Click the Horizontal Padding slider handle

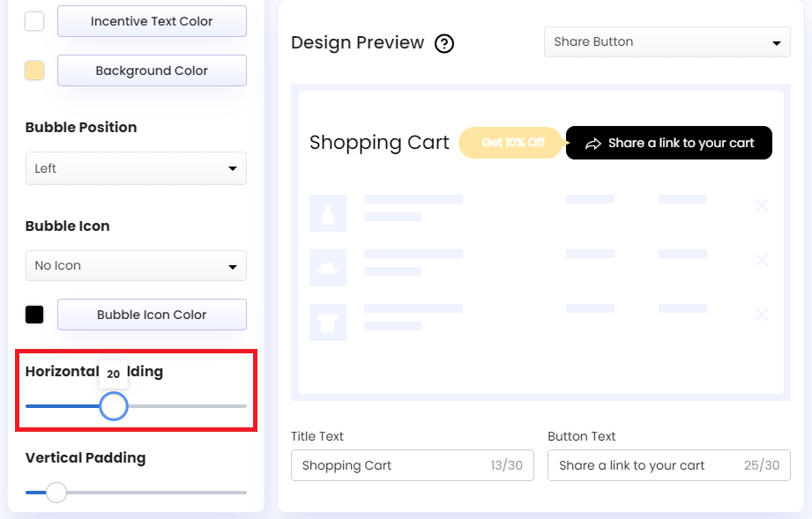[x=114, y=406]
